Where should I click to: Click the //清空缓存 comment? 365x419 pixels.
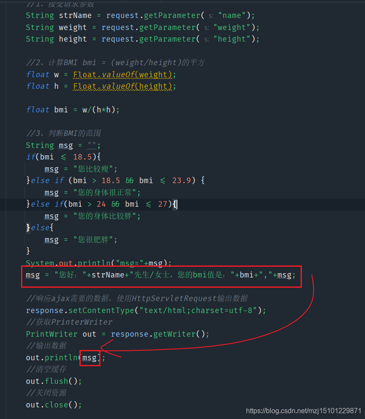tap(46, 369)
